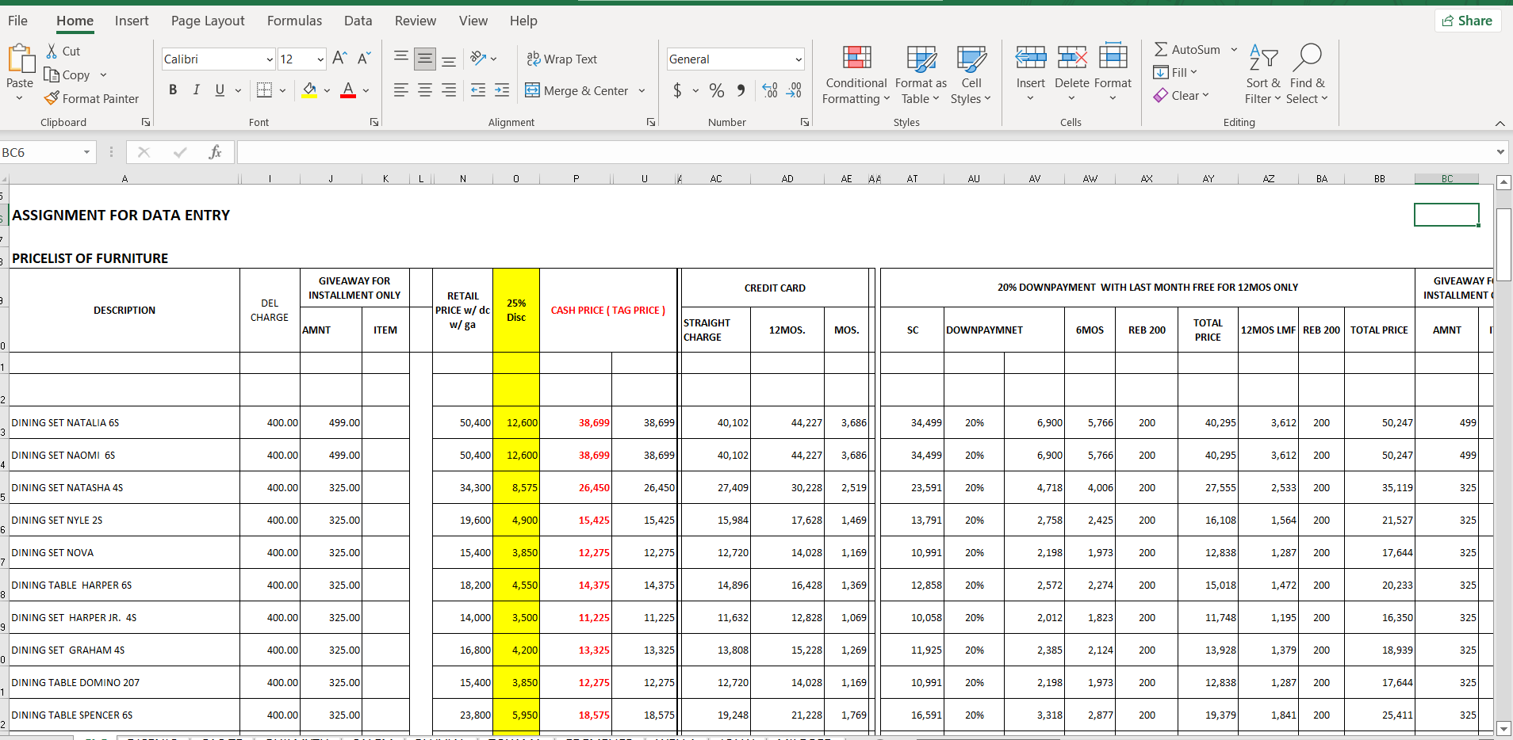
Task: Click the Copy icon
Action: [x=52, y=74]
